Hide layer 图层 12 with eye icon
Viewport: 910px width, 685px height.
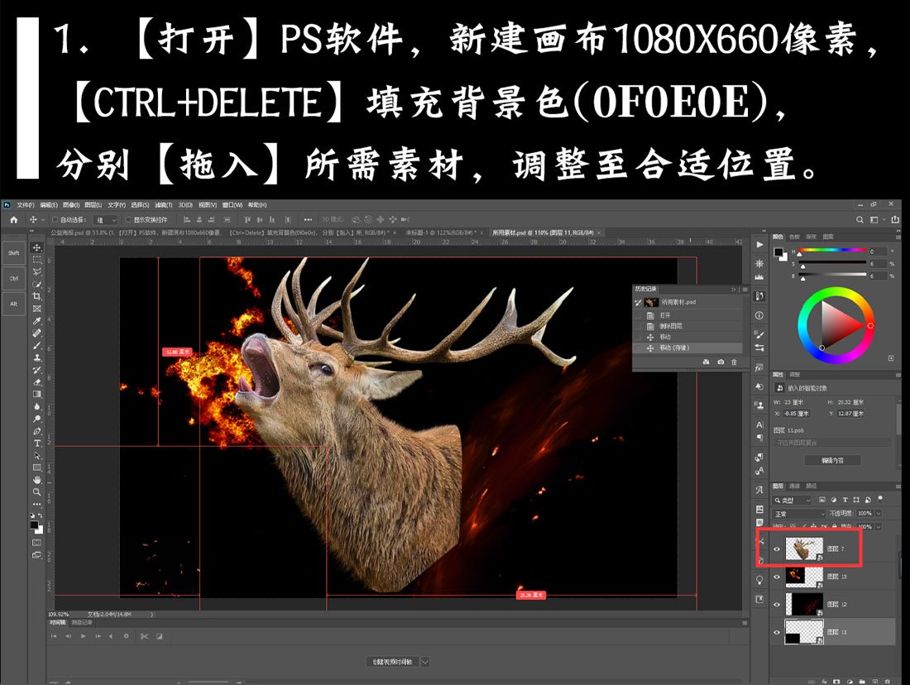(x=777, y=604)
